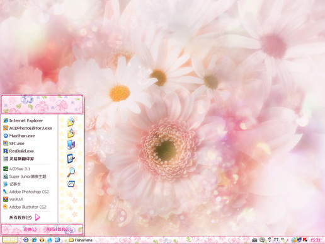This screenshot has width=325, height=244.
Task: Launch ACDPhotoEditor3.exe from the start menu
Action: [x=28, y=128]
